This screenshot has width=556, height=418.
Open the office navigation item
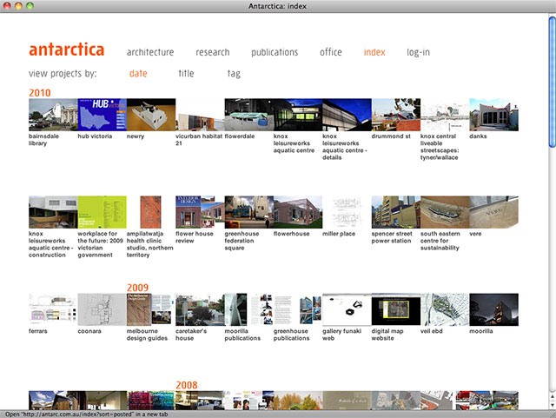tap(330, 52)
